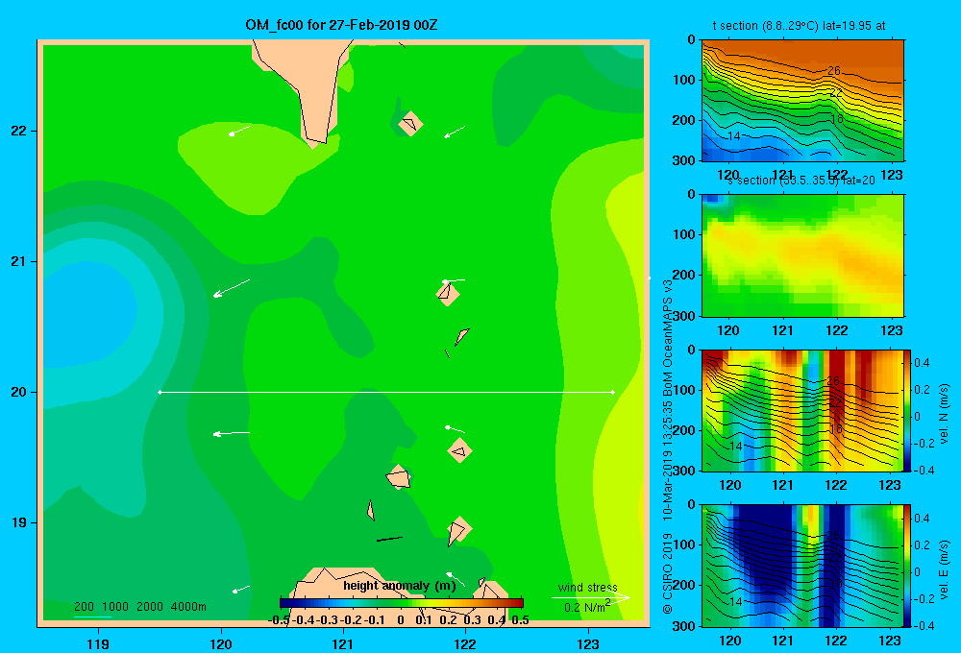
Task: Click the main map longitude label '119'
Action: 98,643
